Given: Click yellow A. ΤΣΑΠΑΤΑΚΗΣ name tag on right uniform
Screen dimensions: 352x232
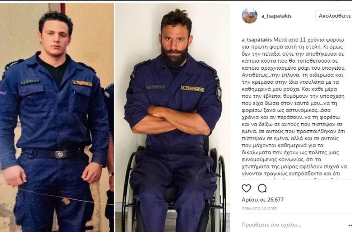Looking at the screenshot, I should [193, 89].
